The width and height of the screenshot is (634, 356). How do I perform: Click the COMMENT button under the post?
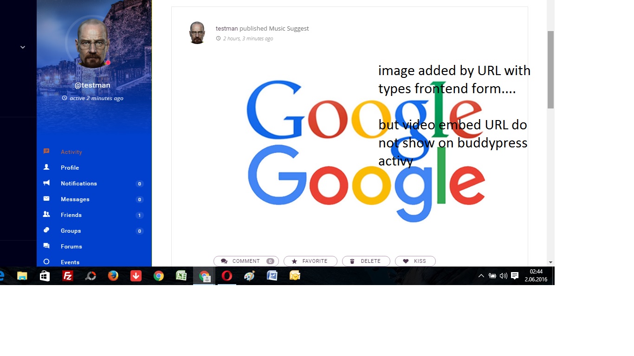(246, 261)
